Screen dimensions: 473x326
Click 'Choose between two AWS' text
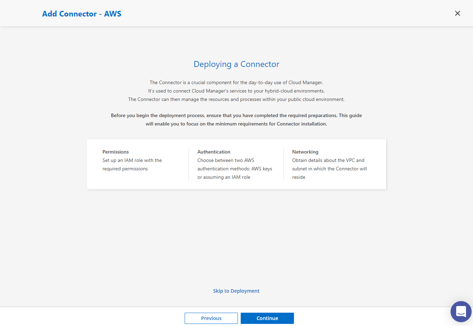click(226, 160)
